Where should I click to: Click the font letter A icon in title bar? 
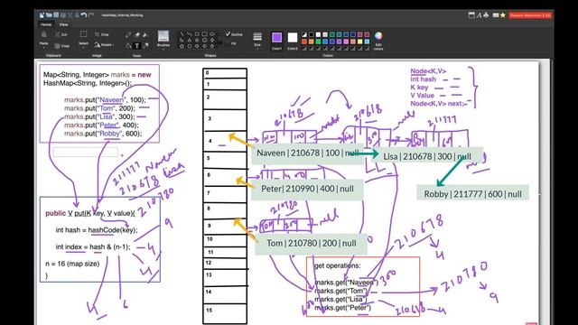tap(479, 15)
